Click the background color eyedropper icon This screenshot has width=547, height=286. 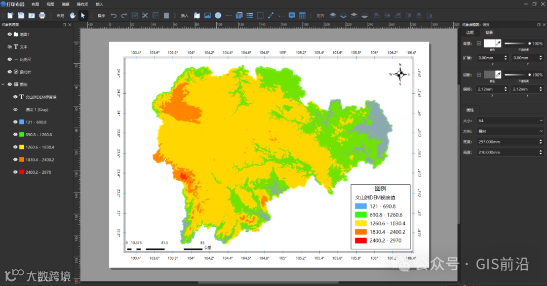click(498, 43)
